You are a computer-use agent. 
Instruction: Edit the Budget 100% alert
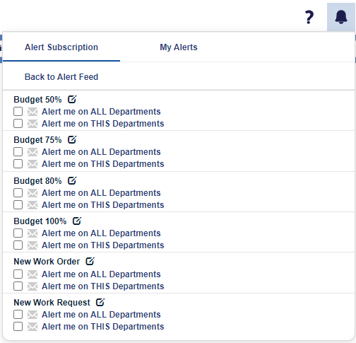77,221
